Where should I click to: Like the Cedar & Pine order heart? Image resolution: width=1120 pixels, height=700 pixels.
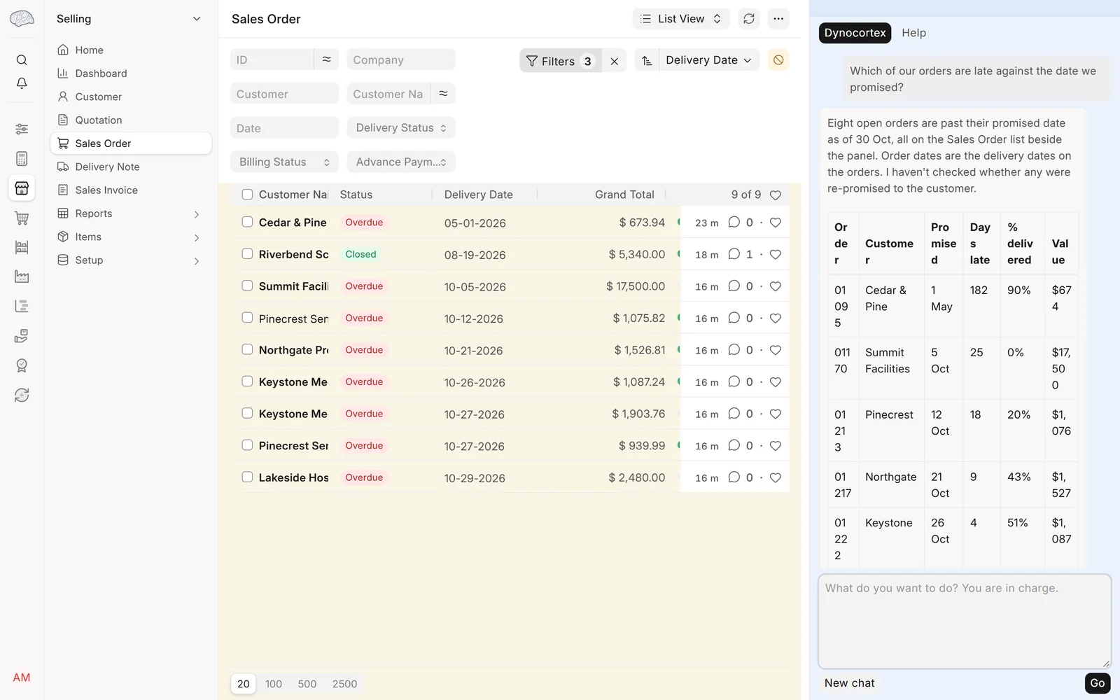(775, 223)
